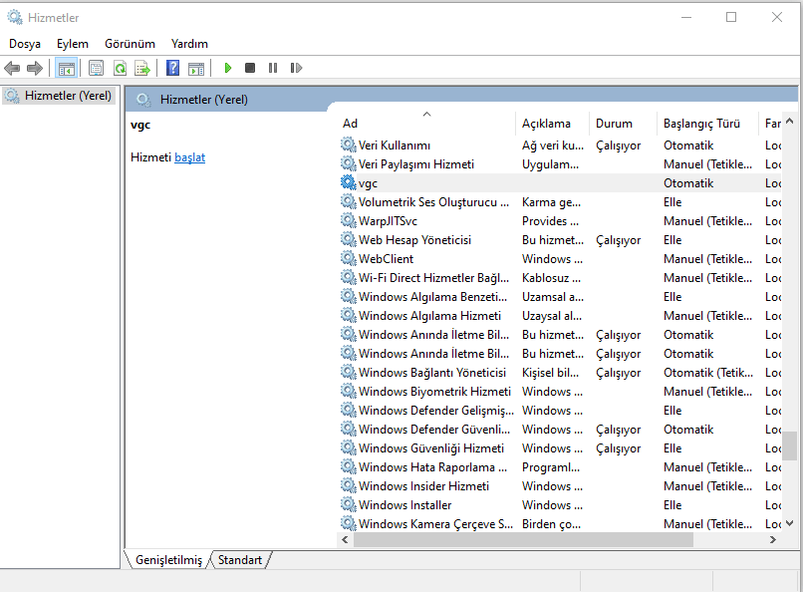Screen dimensions: 803x592
Task: Click the 'Karma ge...' description cell
Action: [551, 202]
